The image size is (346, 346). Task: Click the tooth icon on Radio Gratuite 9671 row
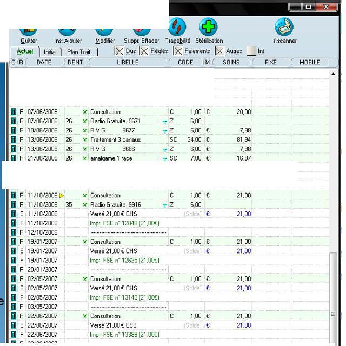165,122
